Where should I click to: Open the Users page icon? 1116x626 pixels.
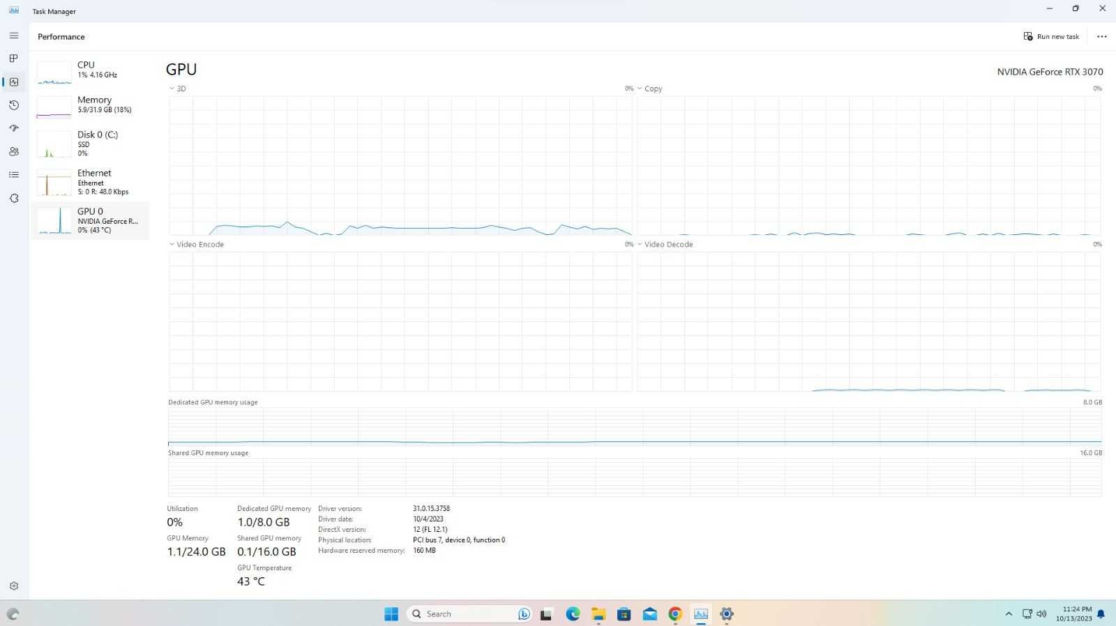(x=14, y=151)
